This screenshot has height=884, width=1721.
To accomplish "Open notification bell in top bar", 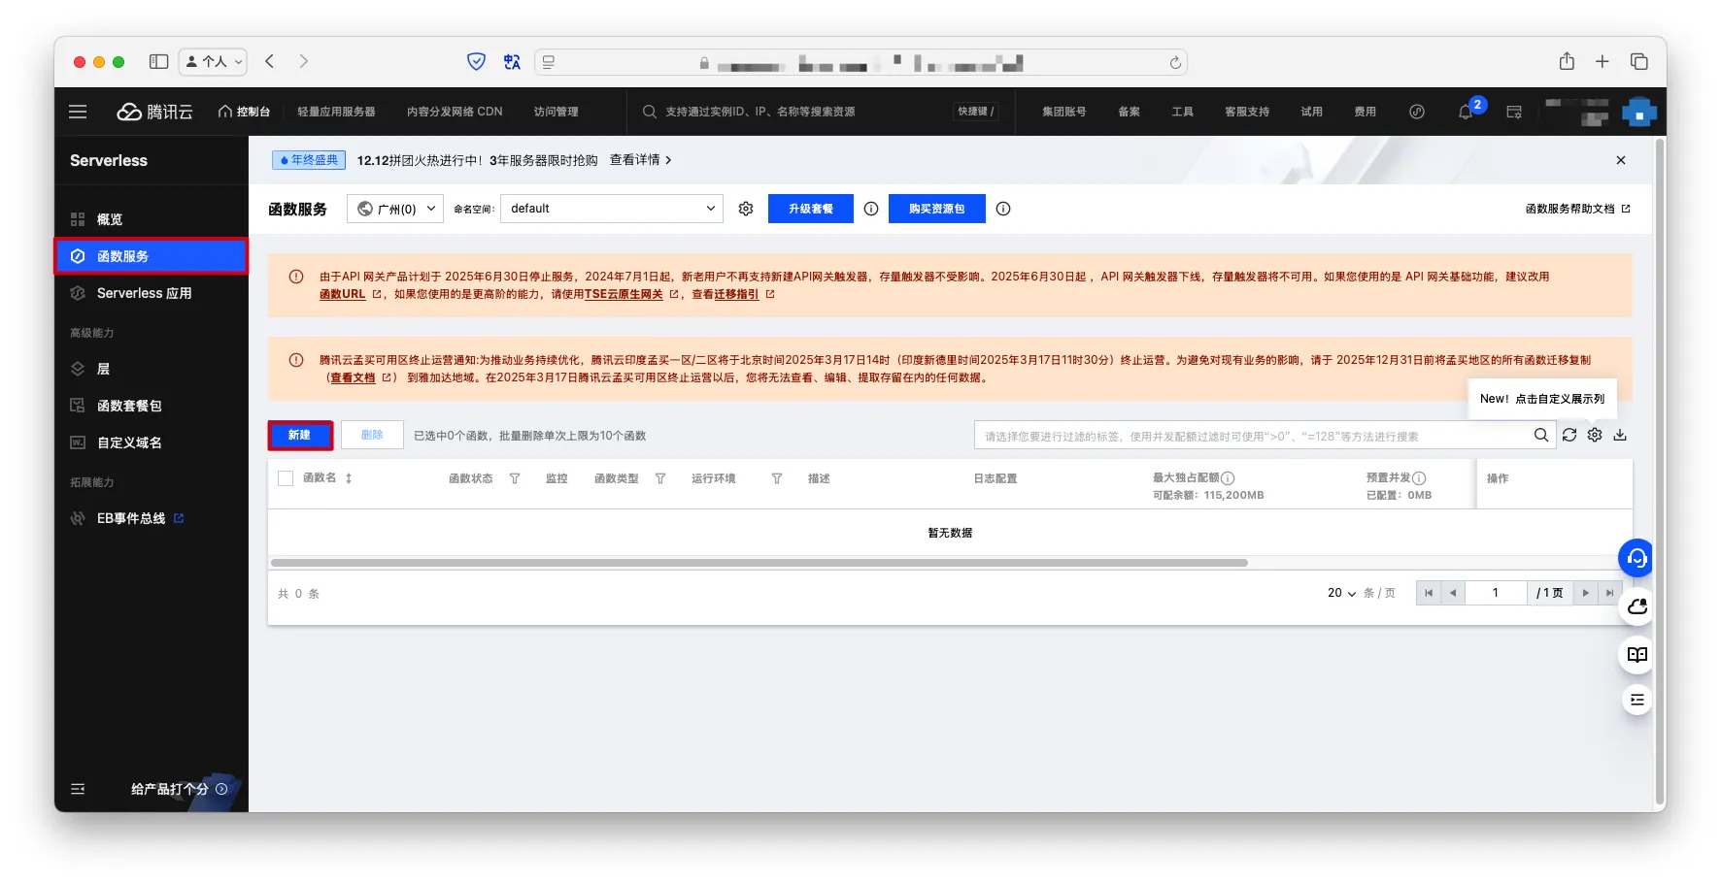I will [1466, 112].
